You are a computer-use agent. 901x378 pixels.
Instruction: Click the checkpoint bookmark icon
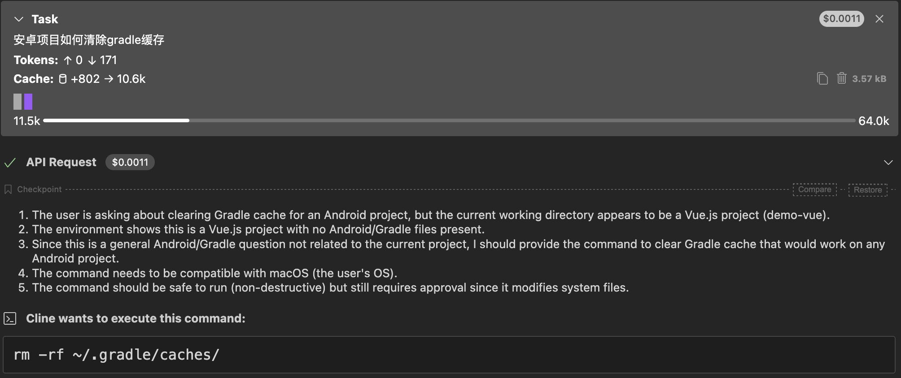click(x=8, y=189)
